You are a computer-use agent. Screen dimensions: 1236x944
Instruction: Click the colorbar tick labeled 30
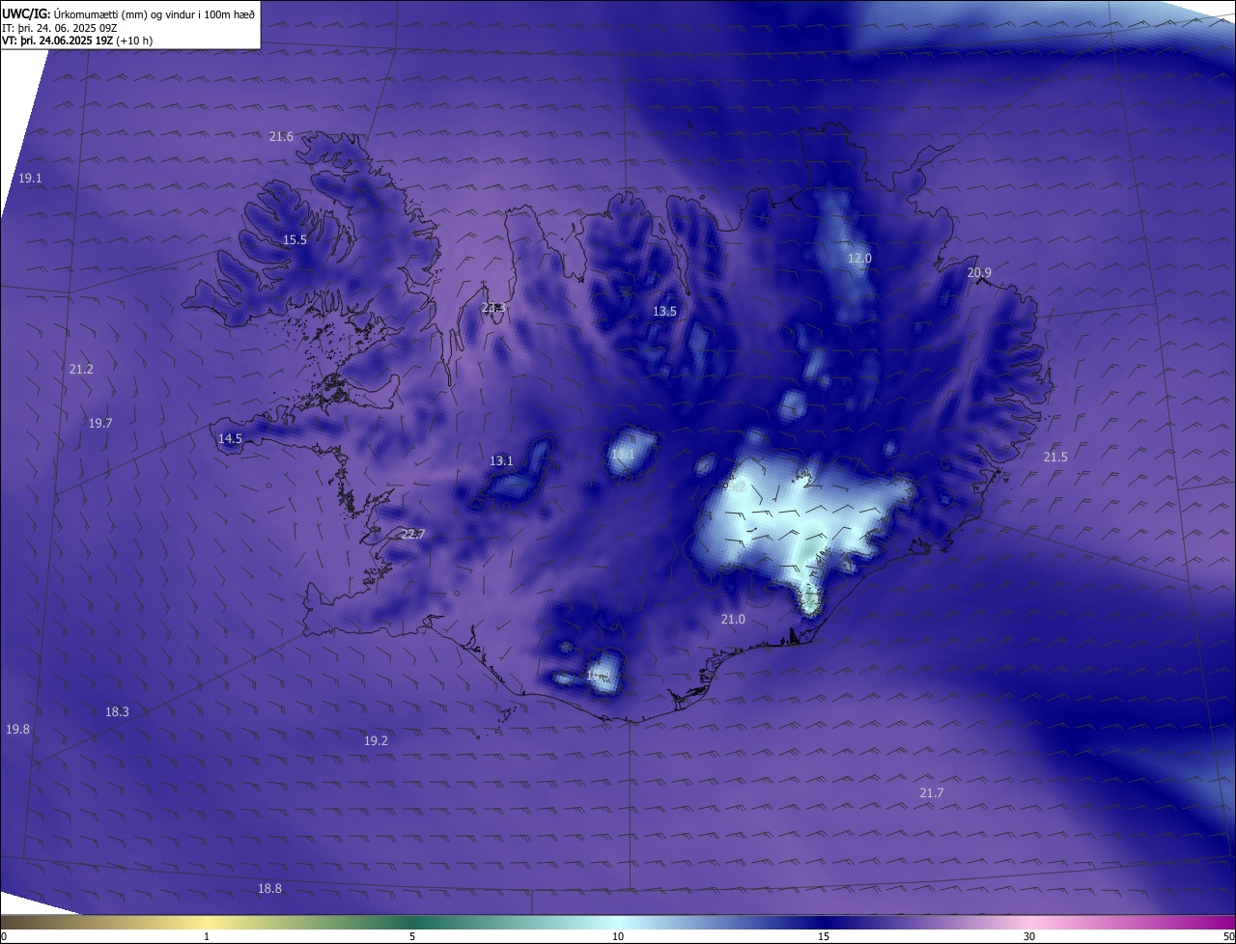pos(1029,936)
